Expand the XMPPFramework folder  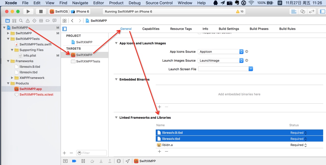12,78
